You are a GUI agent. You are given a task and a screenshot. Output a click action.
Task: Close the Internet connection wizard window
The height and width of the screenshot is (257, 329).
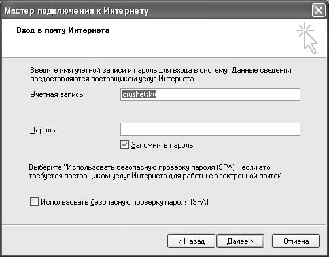tap(319, 10)
